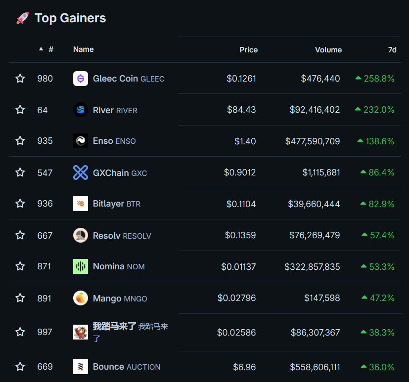Viewport: 409px width, 382px height.
Task: Click the River logo icon
Action: [81, 110]
